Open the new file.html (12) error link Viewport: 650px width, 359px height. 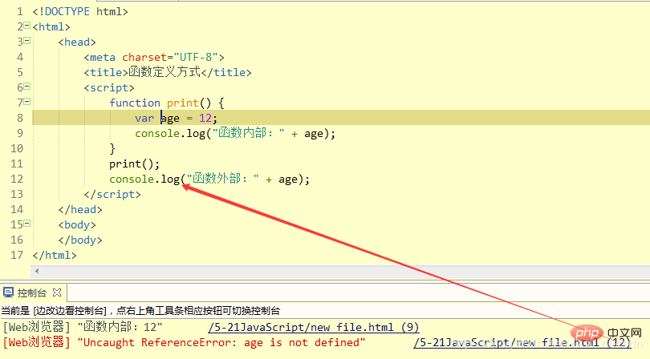[522, 342]
